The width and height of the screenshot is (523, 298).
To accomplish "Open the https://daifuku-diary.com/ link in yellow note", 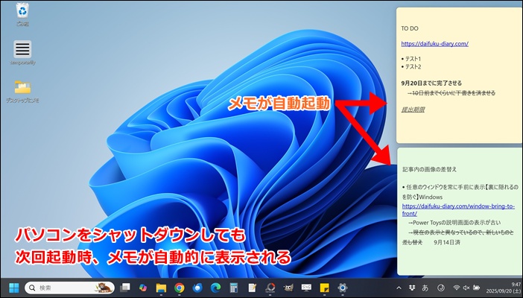I will pyautogui.click(x=434, y=44).
